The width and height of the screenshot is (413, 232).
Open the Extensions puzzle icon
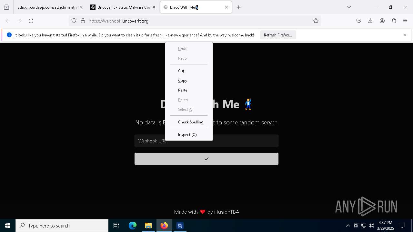(x=394, y=21)
